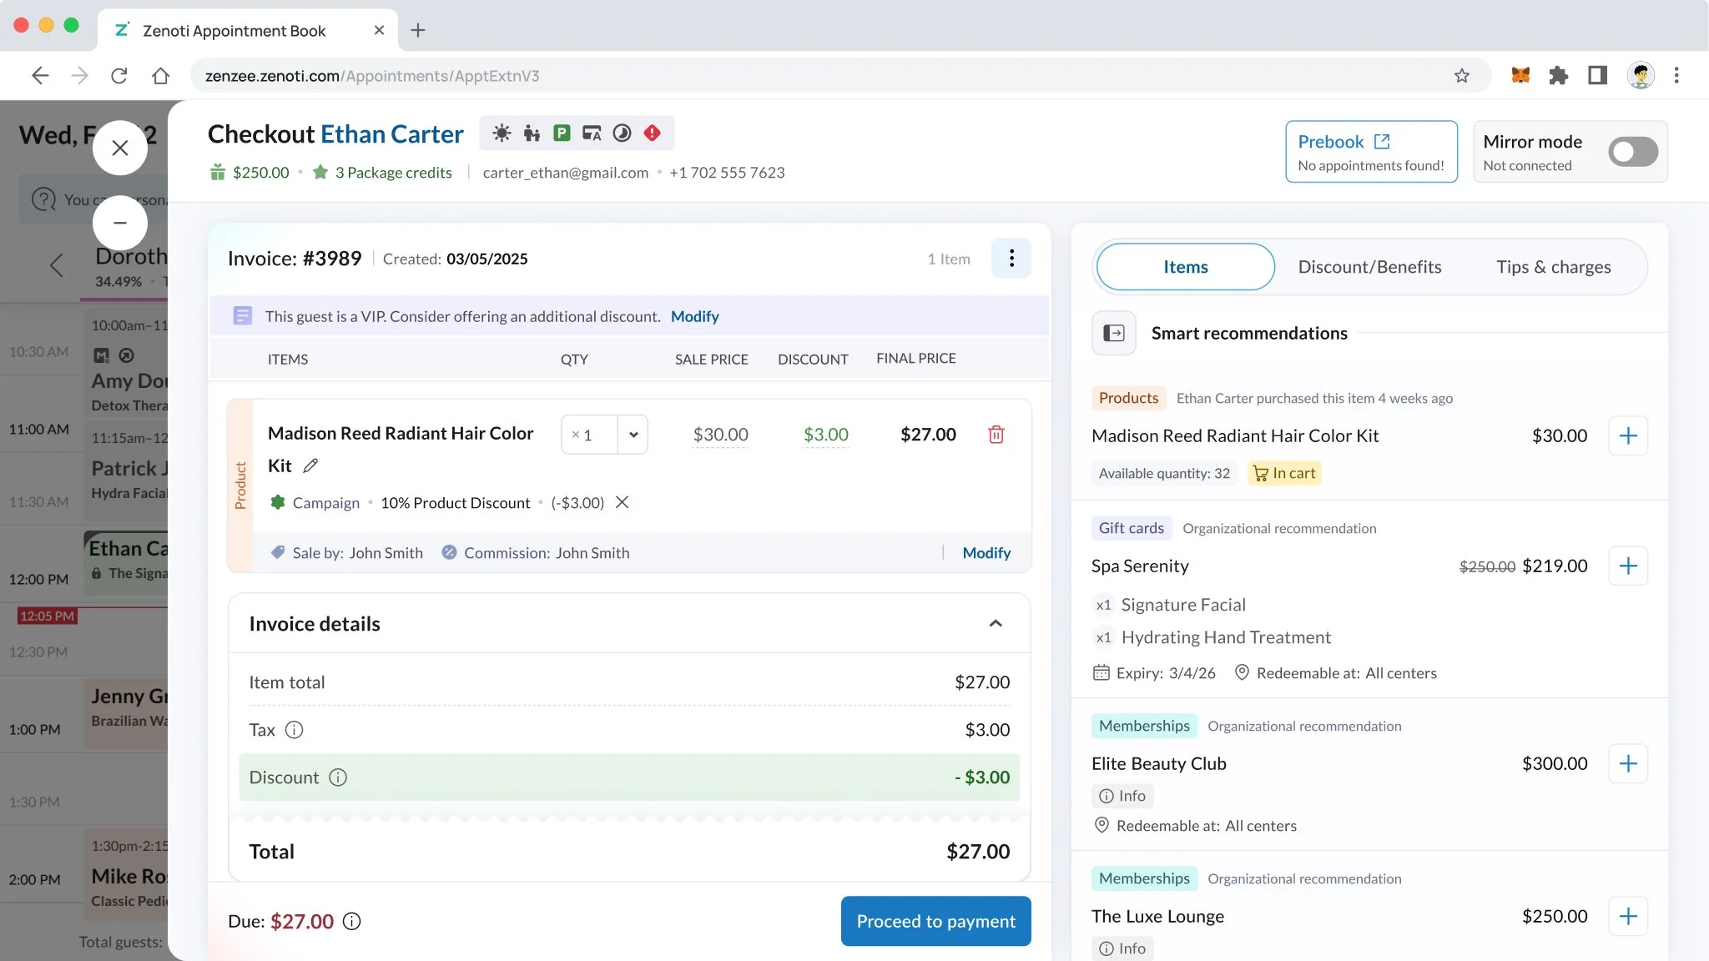Open the quantity dropdown arrow

point(633,435)
